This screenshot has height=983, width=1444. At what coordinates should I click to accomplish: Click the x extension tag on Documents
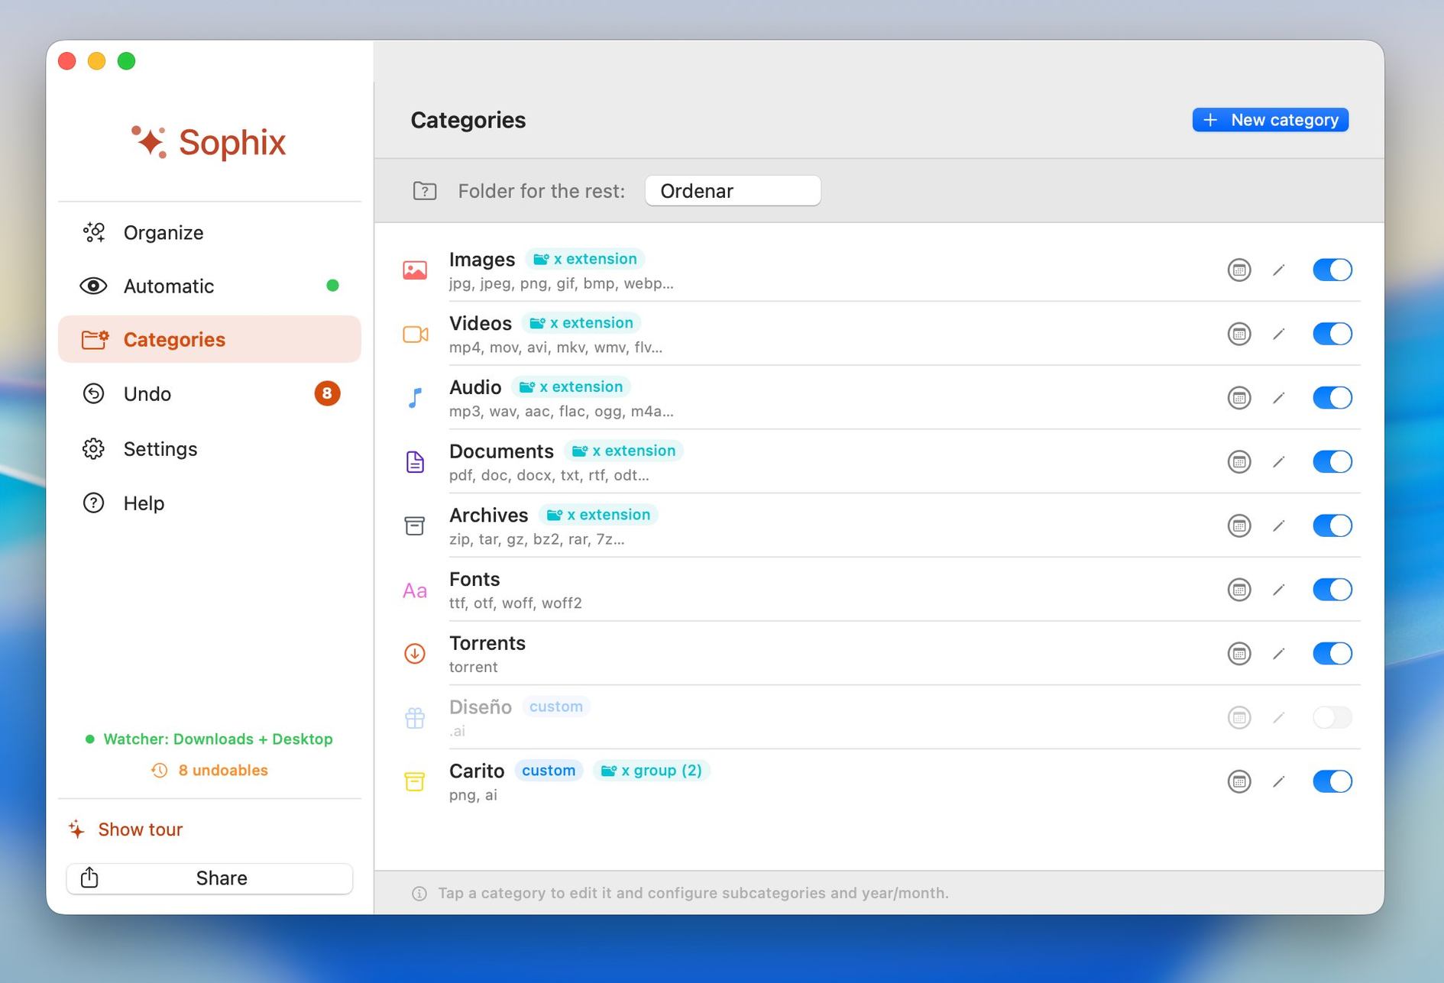(x=623, y=451)
